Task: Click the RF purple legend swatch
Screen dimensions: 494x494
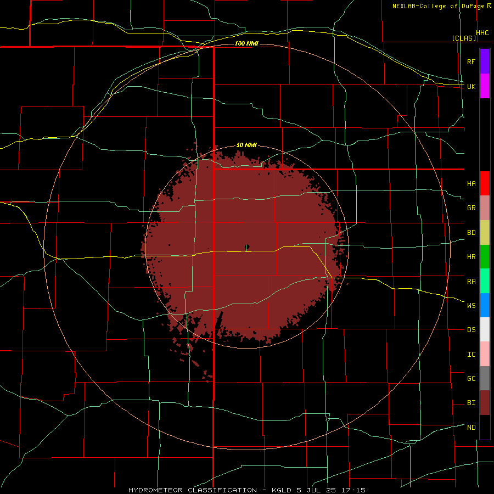Action: tap(485, 61)
